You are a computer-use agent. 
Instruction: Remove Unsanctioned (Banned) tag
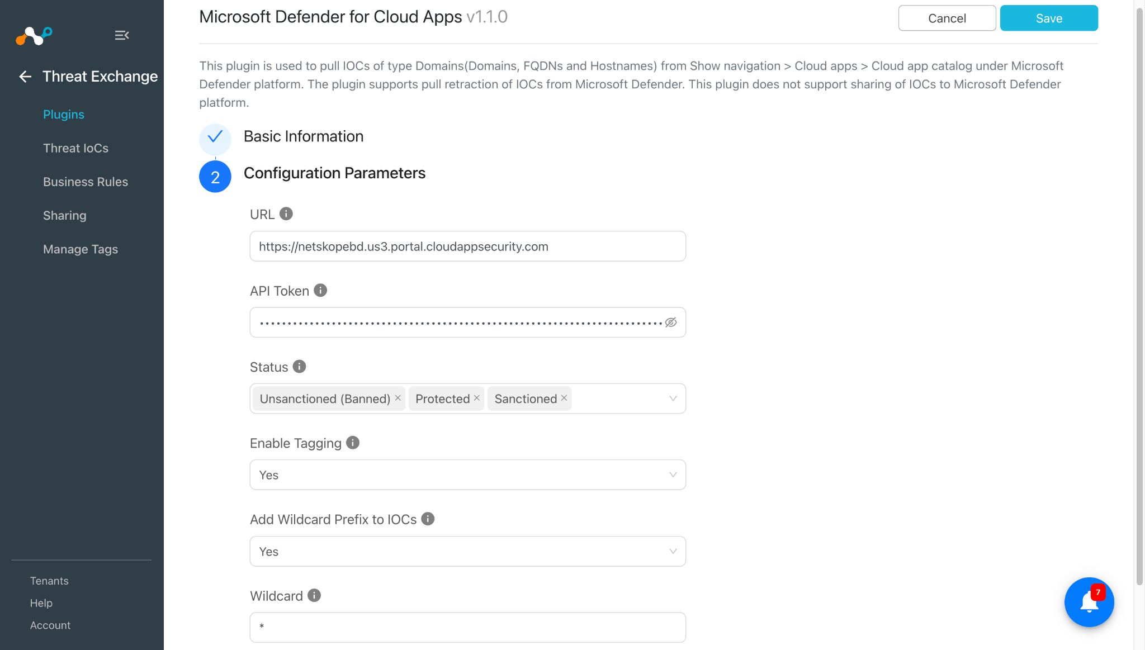pos(398,398)
